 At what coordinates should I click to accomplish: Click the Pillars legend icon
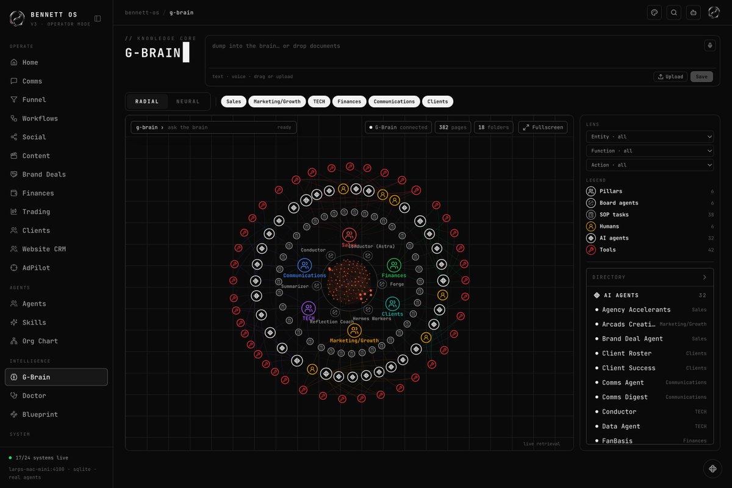tap(590, 191)
